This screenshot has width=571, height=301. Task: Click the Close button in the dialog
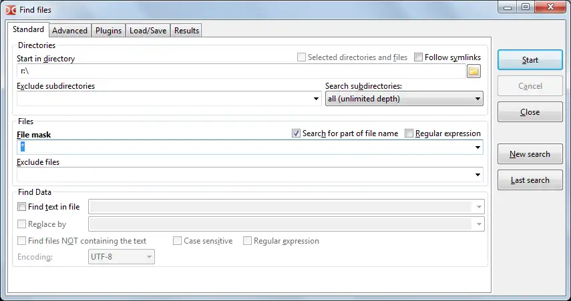pos(530,112)
